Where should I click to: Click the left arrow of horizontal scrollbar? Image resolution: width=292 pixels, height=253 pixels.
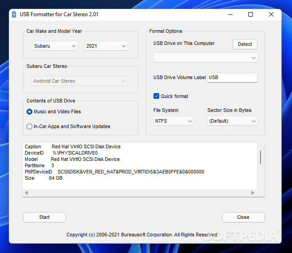27,193
